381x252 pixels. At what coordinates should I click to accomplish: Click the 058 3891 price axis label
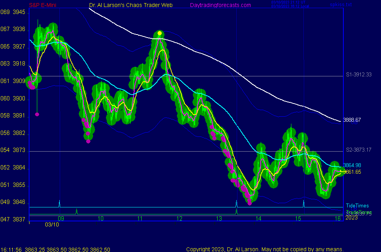[13, 116]
